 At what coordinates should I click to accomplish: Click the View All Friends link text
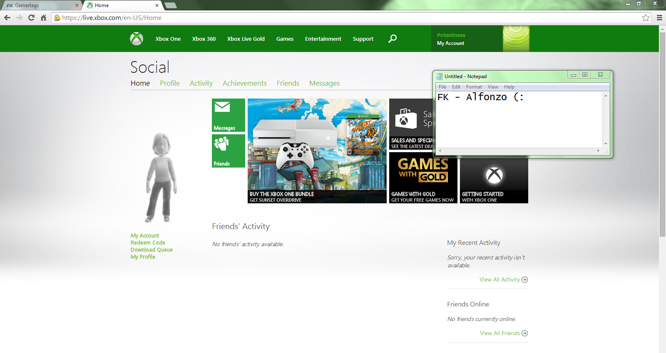(x=500, y=333)
